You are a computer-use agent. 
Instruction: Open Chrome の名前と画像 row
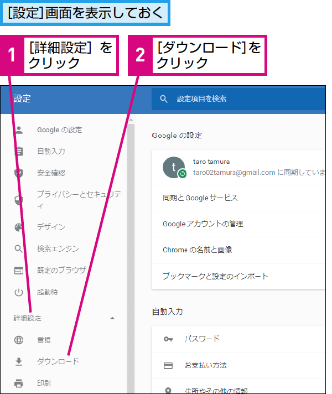(197, 250)
